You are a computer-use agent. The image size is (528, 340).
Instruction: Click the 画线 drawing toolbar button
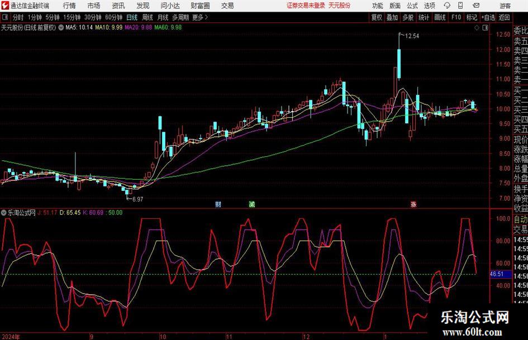pos(439,17)
